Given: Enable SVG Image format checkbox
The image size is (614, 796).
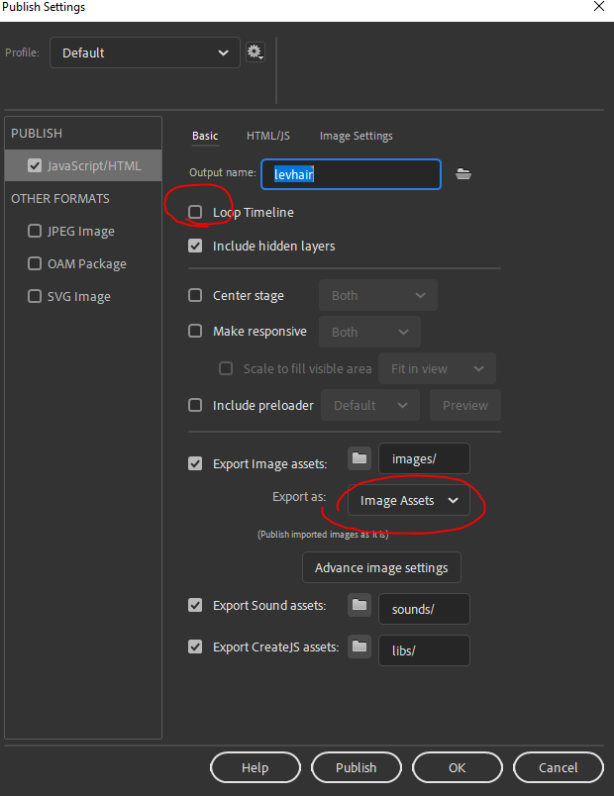Looking at the screenshot, I should pyautogui.click(x=35, y=296).
